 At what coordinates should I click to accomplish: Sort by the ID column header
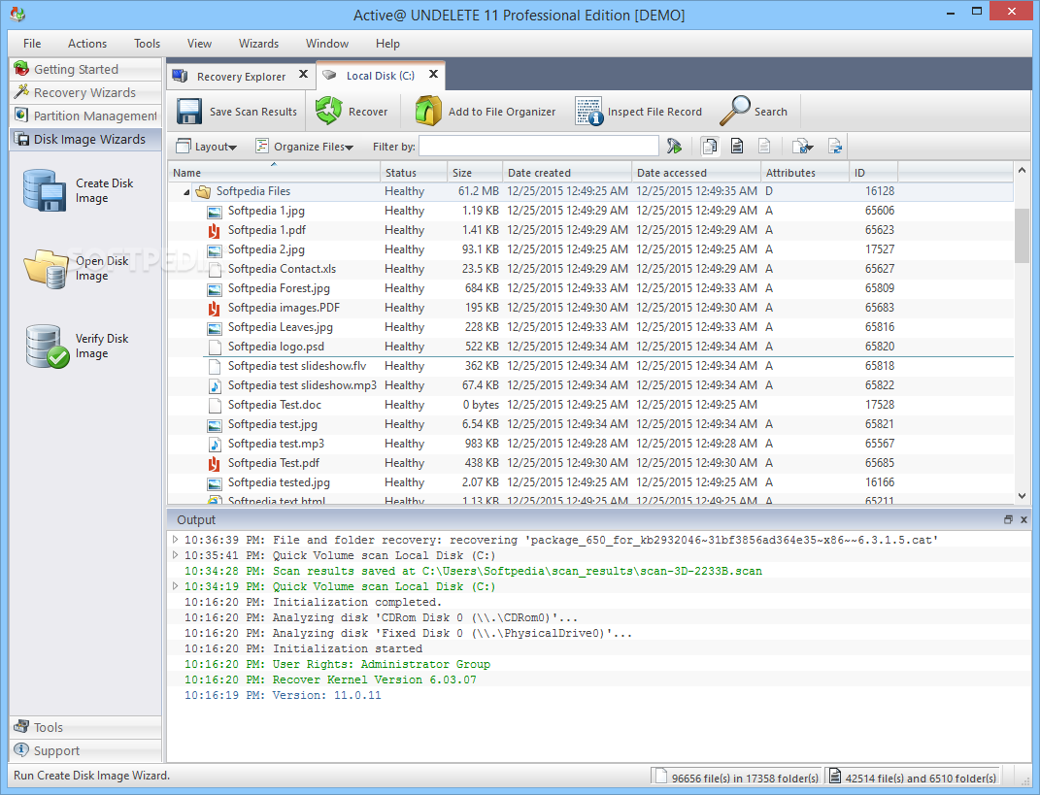[874, 173]
